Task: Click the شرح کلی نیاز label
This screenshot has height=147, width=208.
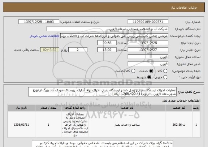Action: click(x=189, y=92)
